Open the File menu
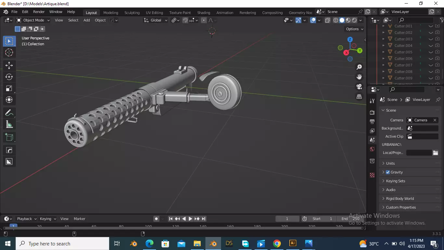 click(x=14, y=12)
